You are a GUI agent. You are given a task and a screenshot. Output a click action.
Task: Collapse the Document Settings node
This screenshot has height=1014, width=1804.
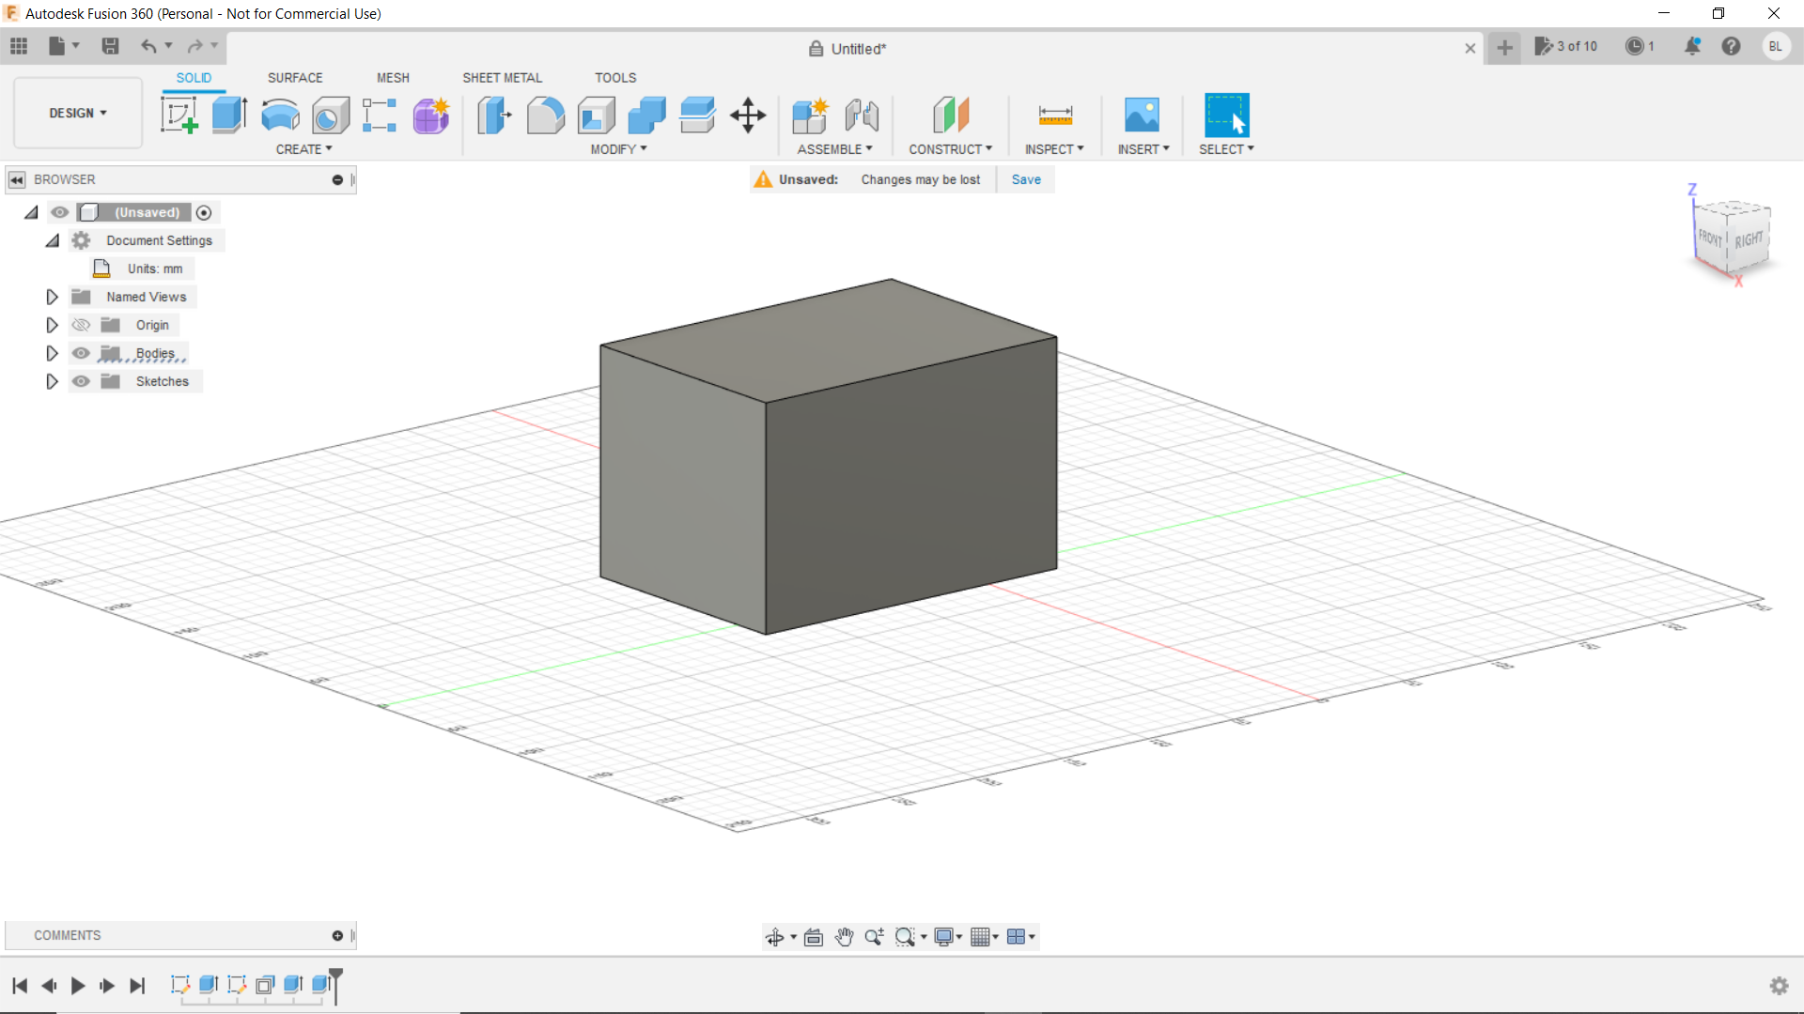click(x=53, y=241)
